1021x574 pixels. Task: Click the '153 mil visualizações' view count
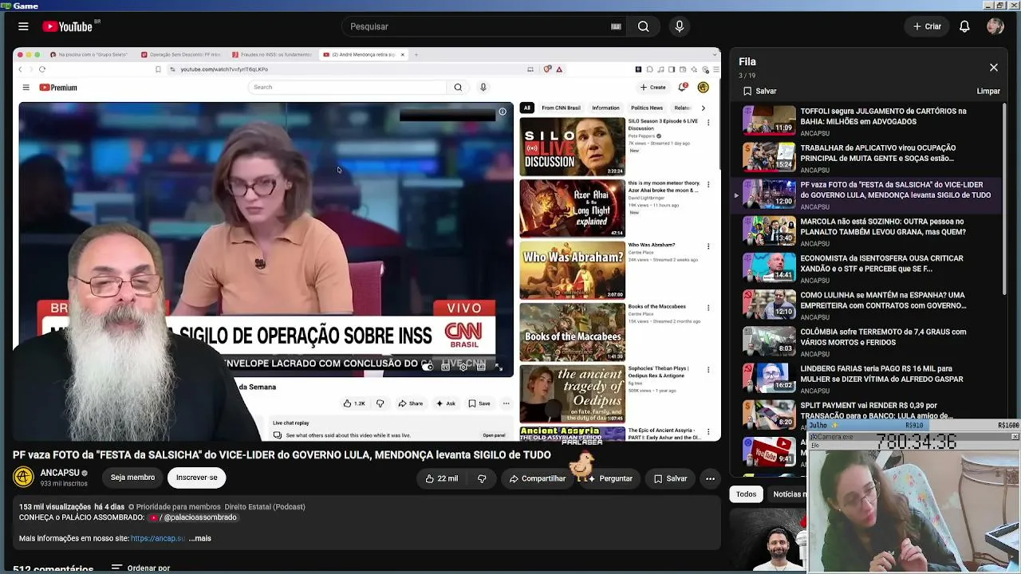(x=55, y=507)
